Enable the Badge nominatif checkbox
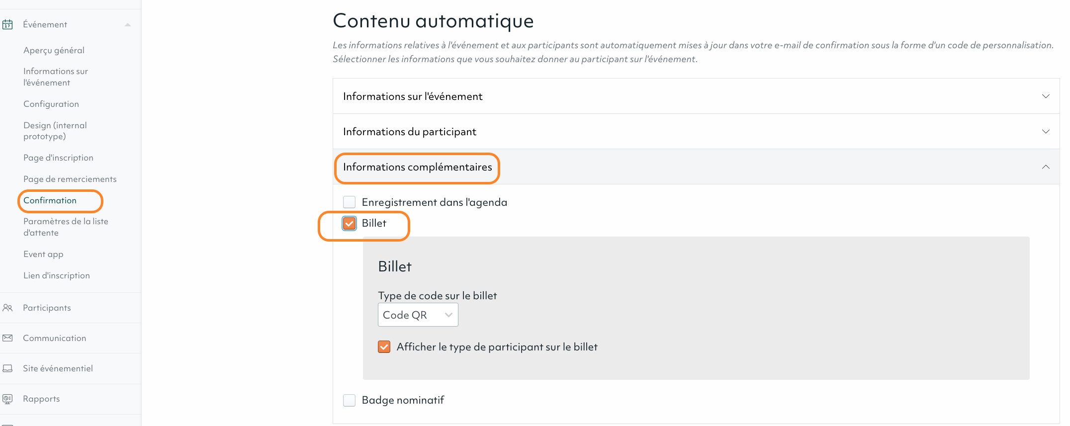Image resolution: width=1070 pixels, height=426 pixels. pyautogui.click(x=350, y=400)
